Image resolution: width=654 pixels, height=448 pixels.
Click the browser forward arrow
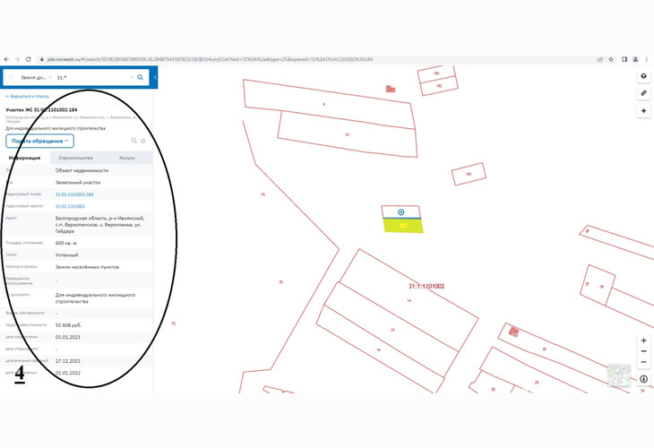pyautogui.click(x=18, y=59)
